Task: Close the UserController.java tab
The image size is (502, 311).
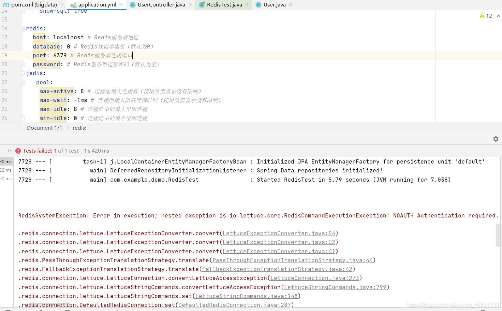Action: click(x=190, y=5)
